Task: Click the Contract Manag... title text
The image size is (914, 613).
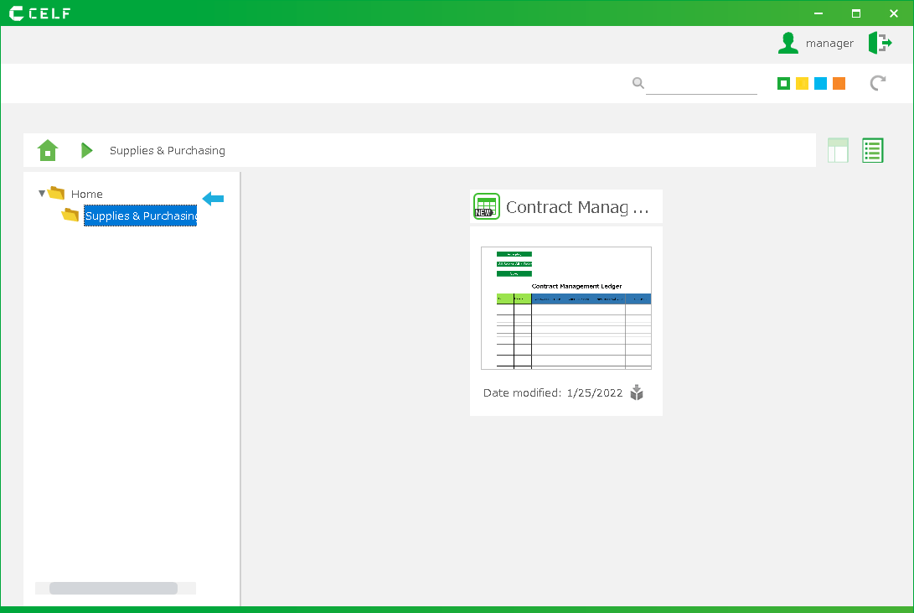Action: (x=577, y=207)
